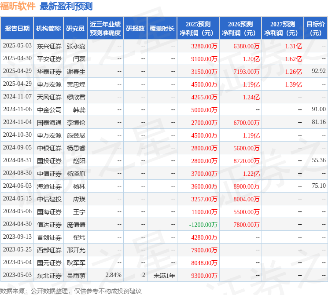This screenshot has height=295, width=328.
Task: Click 国海证券 institution cell
Action: coord(49,212)
